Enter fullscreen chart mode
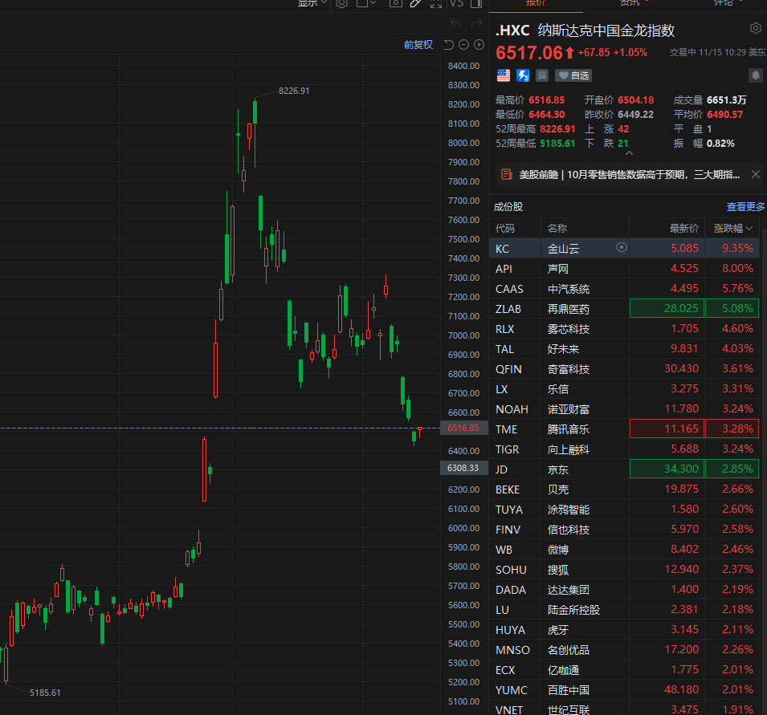This screenshot has width=767, height=715. coord(436,3)
